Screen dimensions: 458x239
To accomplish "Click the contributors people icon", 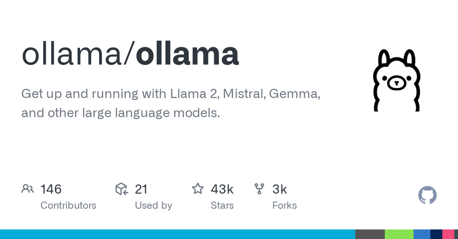I will [27, 189].
